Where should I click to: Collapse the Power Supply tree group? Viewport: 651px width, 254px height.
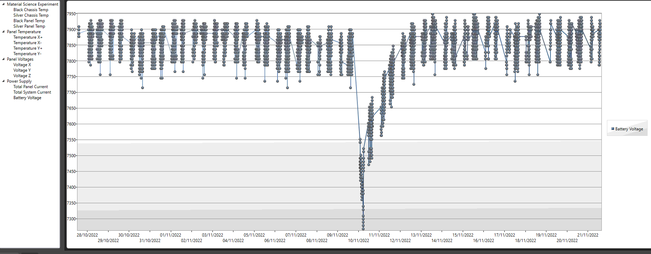[4, 81]
